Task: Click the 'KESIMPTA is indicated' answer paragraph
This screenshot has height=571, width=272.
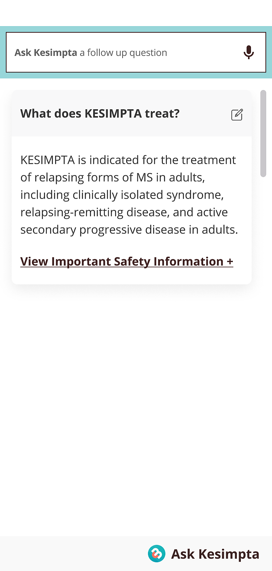Action: click(129, 195)
